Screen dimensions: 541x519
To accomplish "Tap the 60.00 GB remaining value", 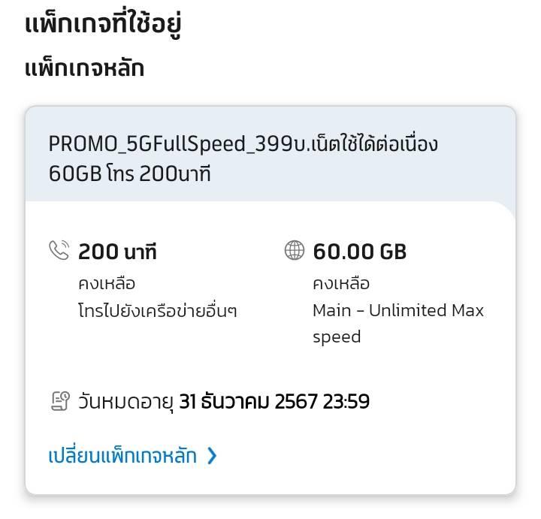I will [x=359, y=252].
